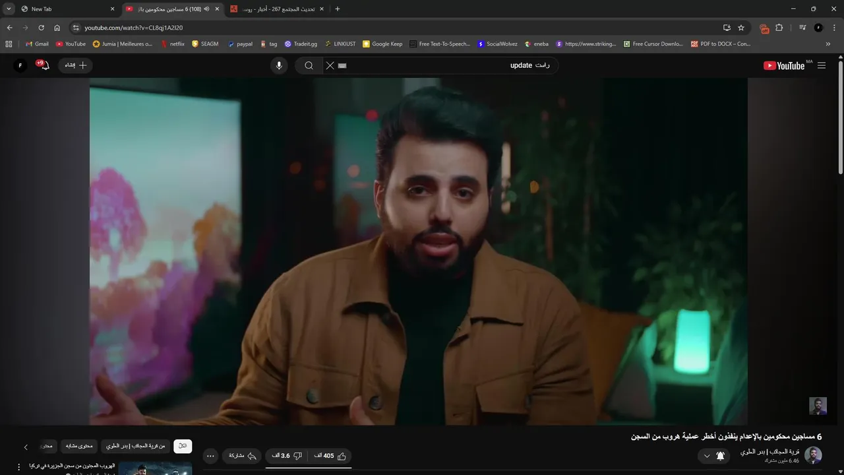Switch to the Rust community update tab

(277, 9)
